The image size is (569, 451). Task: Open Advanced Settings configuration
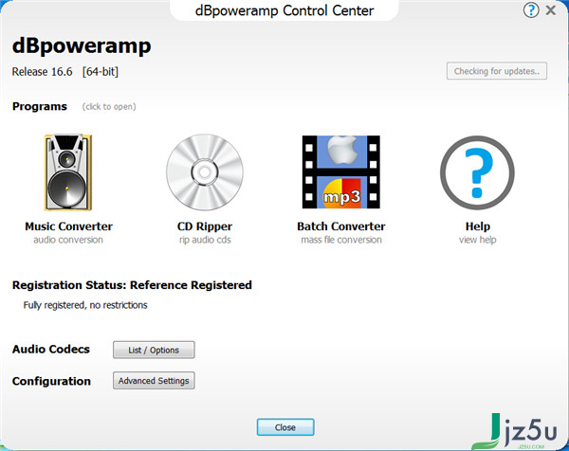pyautogui.click(x=154, y=381)
